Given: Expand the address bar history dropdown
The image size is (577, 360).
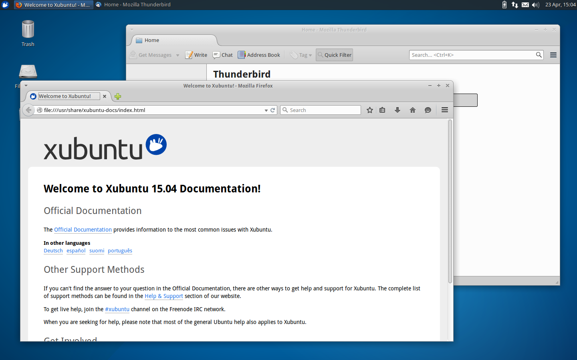Looking at the screenshot, I should (266, 110).
